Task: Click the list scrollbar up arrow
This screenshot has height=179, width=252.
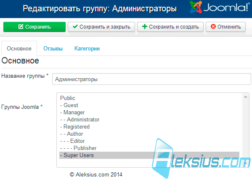Action: point(245,97)
